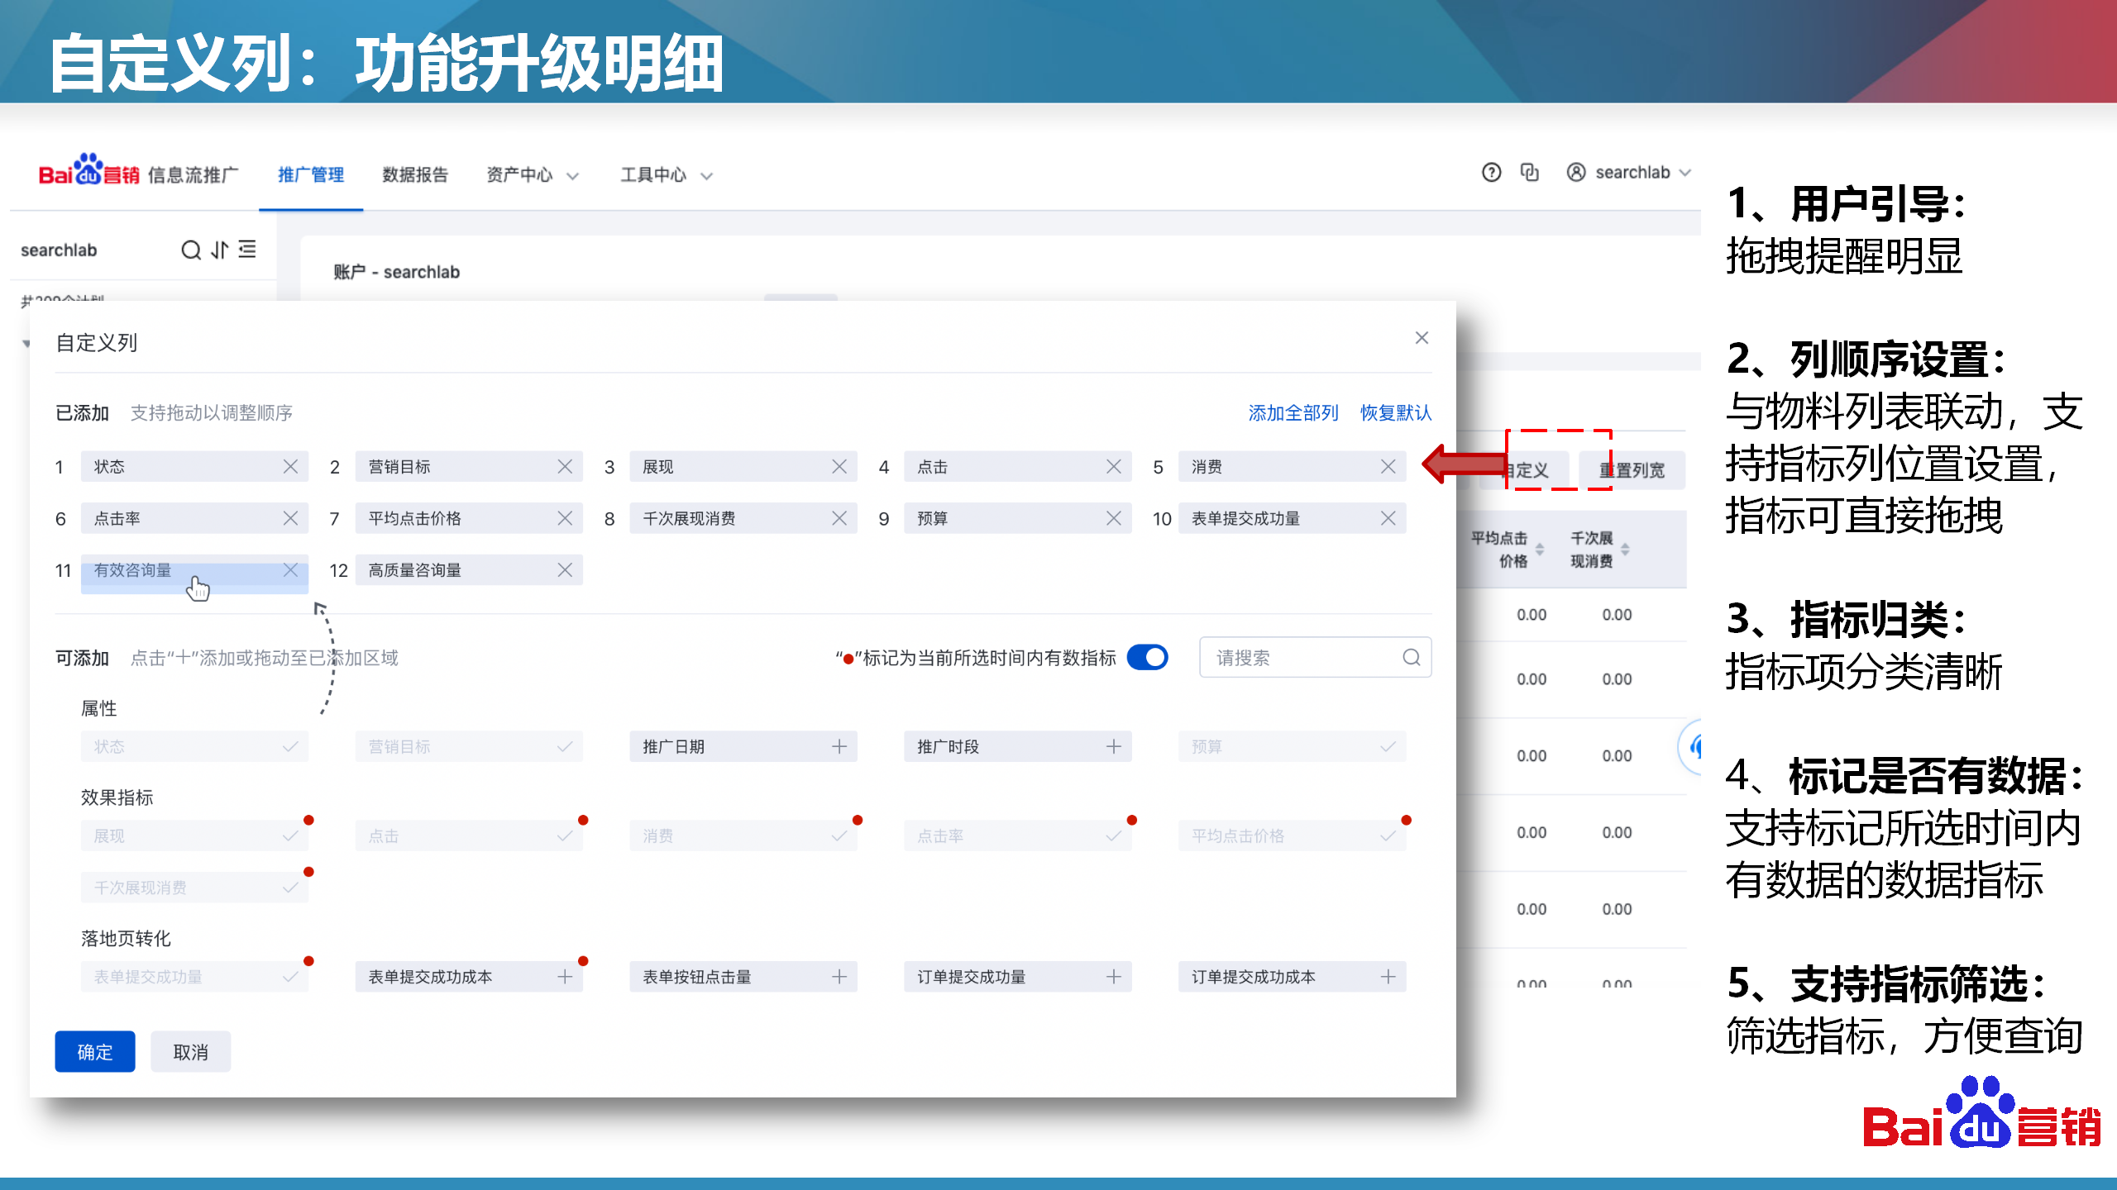Add 订单提交成功量 with its plus icon

[x=1114, y=977]
